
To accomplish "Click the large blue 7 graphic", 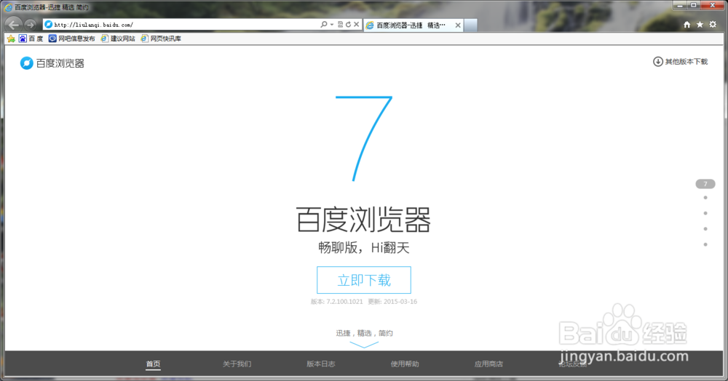I will point(364,138).
